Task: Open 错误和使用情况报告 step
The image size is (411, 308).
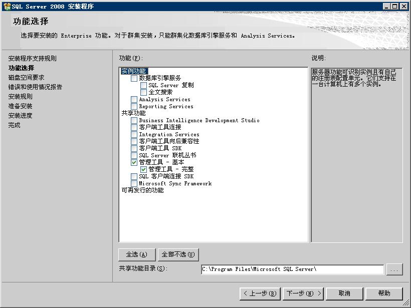Action: coord(35,87)
